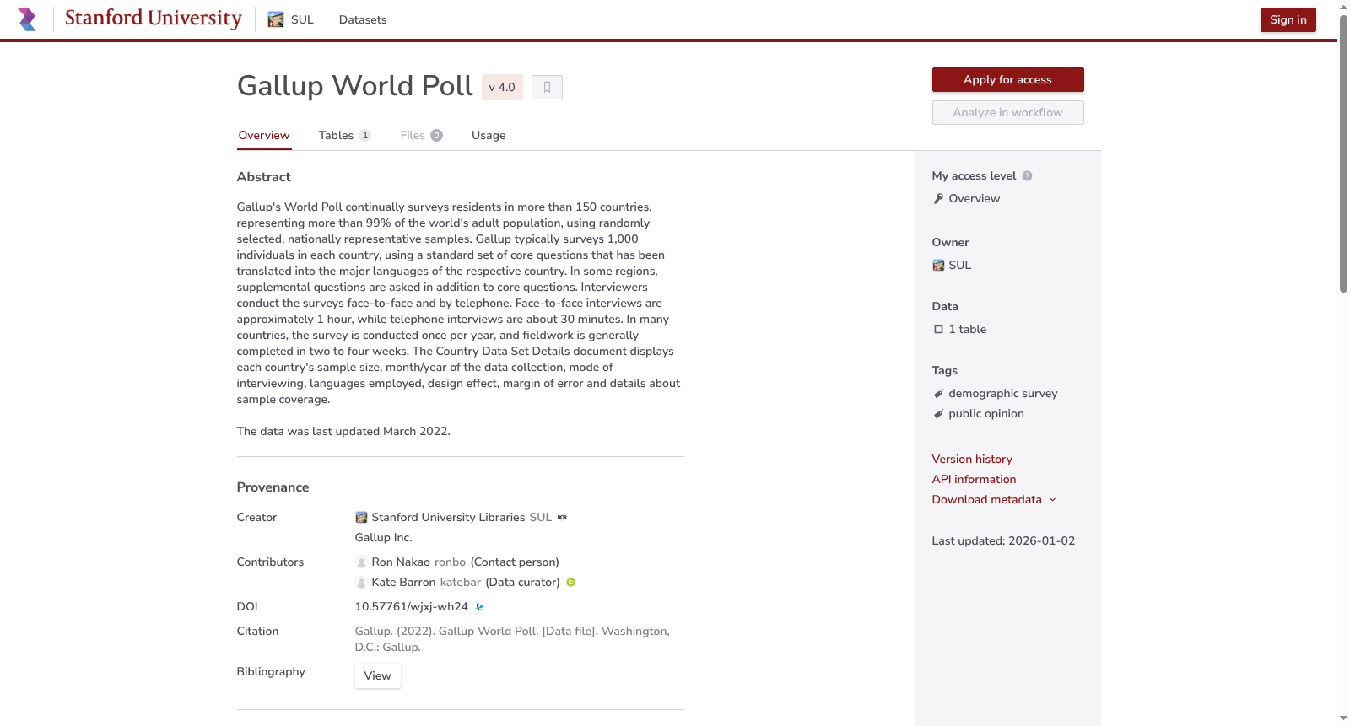Click the Stanford University Libraries creator avatar
This screenshot has height=726, width=1350.
361,518
